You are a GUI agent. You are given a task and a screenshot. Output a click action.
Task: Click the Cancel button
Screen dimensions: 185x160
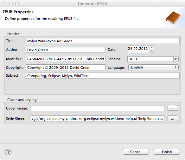136,152
